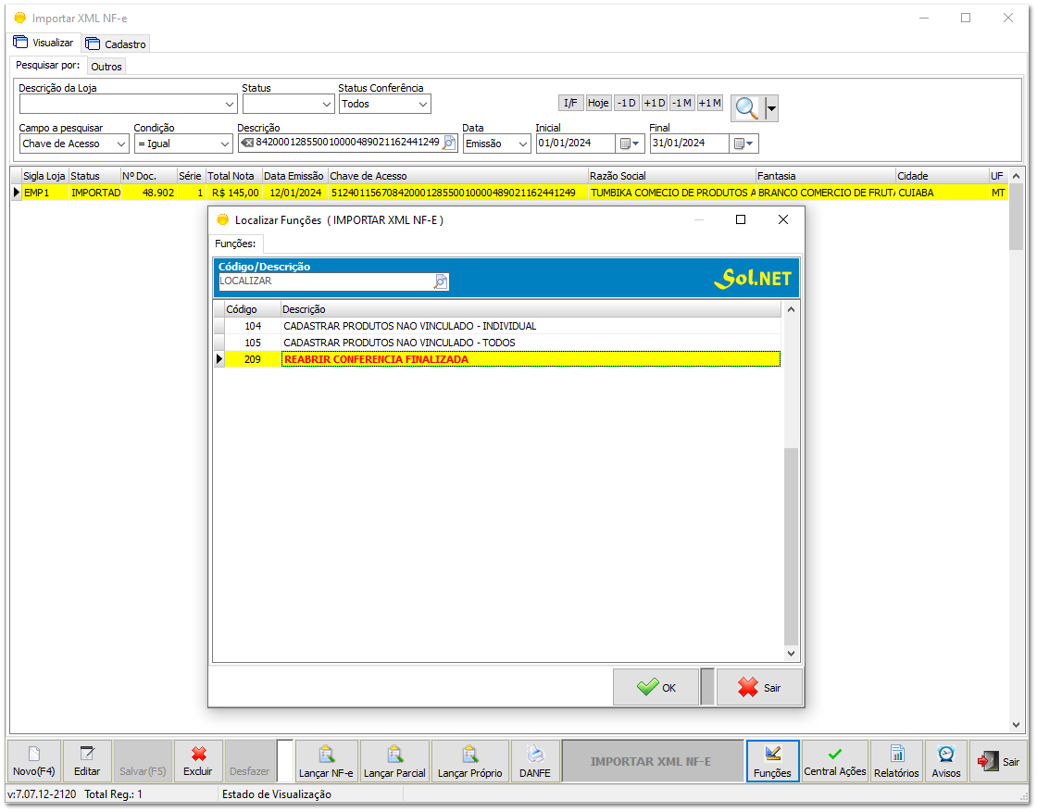Confirm with the OK button
This screenshot has width=1037, height=812.
click(656, 688)
